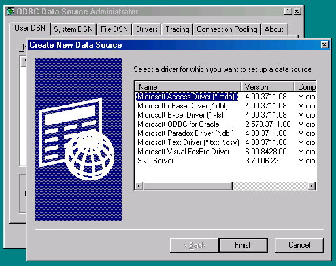The width and height of the screenshot is (336, 266).
Task: Click the Finish button
Action: click(x=243, y=245)
